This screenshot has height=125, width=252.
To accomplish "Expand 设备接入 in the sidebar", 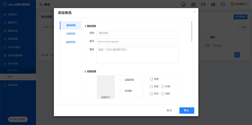I will tap(18, 14).
